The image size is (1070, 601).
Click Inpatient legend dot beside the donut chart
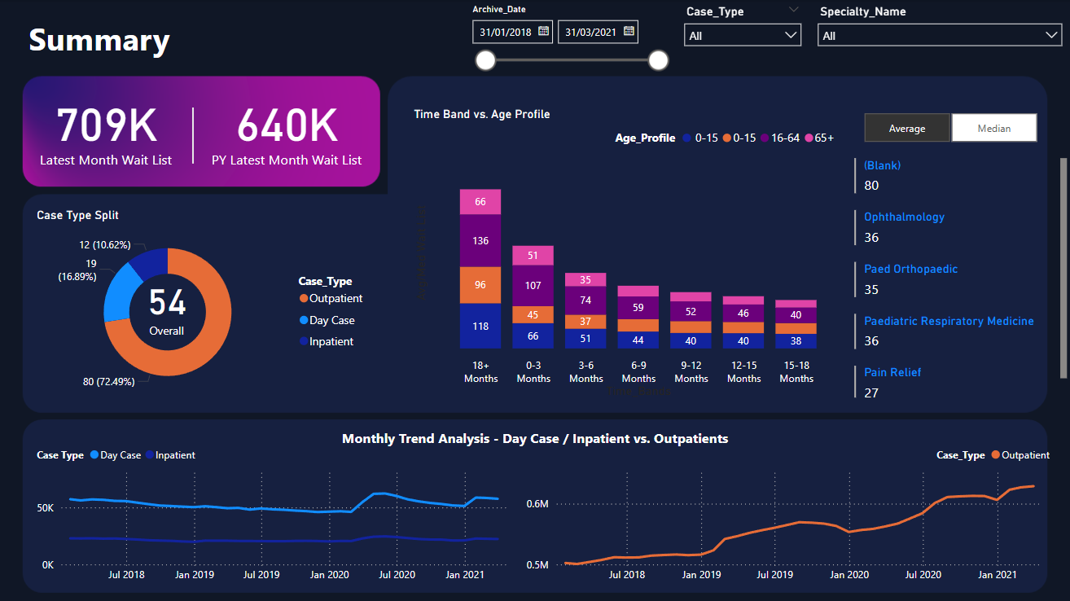(x=304, y=342)
